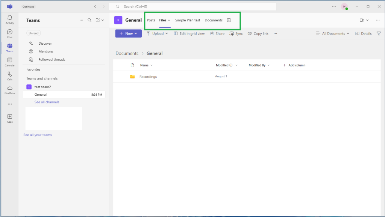The image size is (385, 217).
Task: Expand the meeting options dropdown
Action: coord(367,20)
